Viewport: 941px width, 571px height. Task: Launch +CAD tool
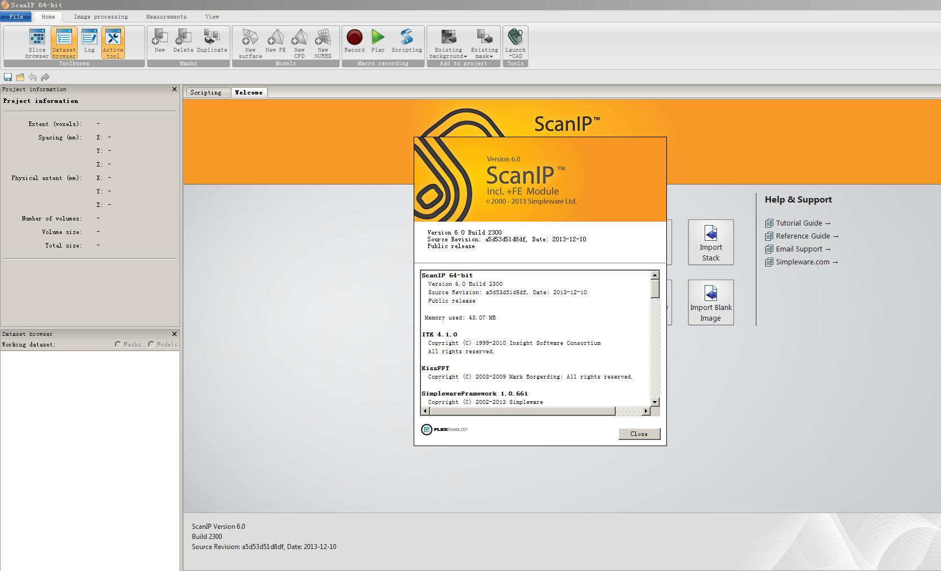516,43
